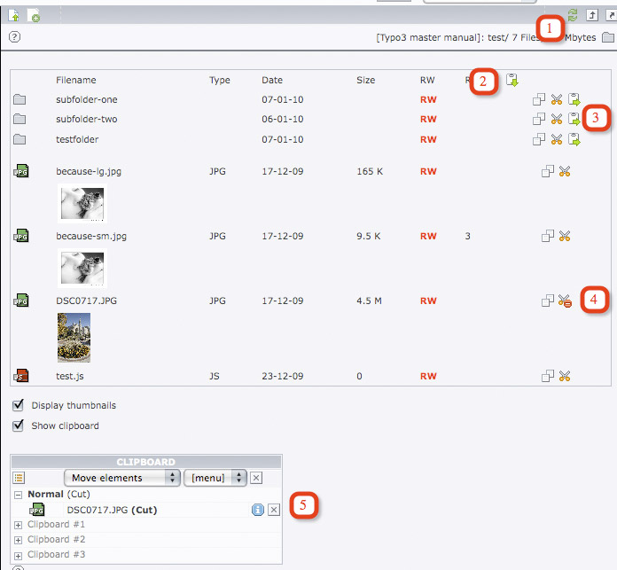617x570 pixels.
Task: Click the paste icon in the column header
Action: [512, 81]
